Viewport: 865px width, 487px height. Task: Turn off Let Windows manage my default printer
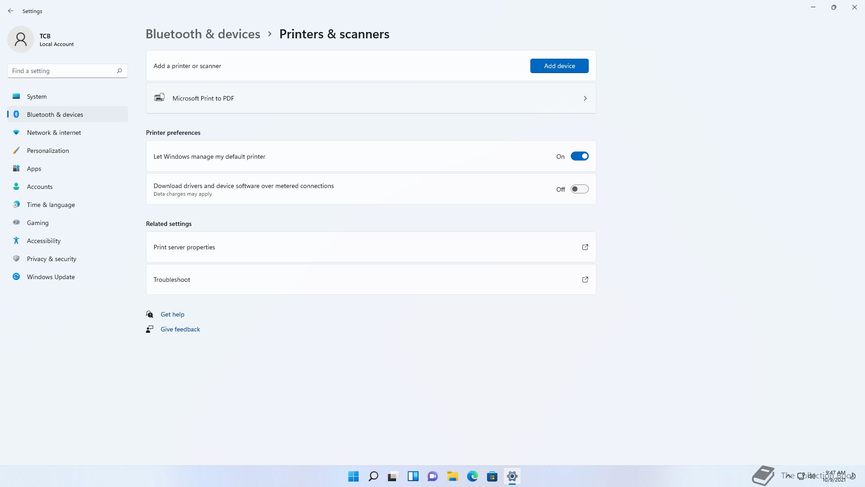point(579,156)
